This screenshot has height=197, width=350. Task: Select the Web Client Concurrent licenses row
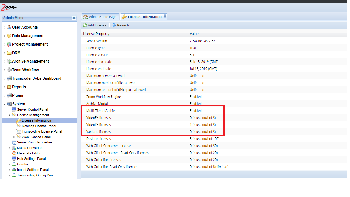(214, 146)
